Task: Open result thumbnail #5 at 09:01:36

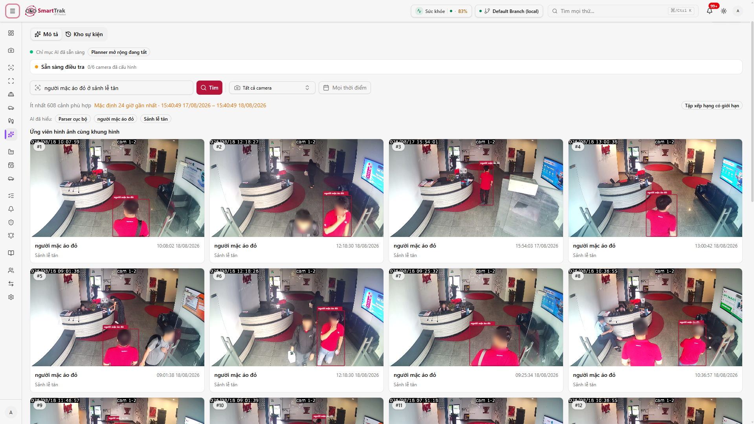Action: (117, 317)
